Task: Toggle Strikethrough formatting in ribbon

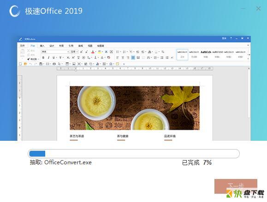Action: tap(60, 58)
